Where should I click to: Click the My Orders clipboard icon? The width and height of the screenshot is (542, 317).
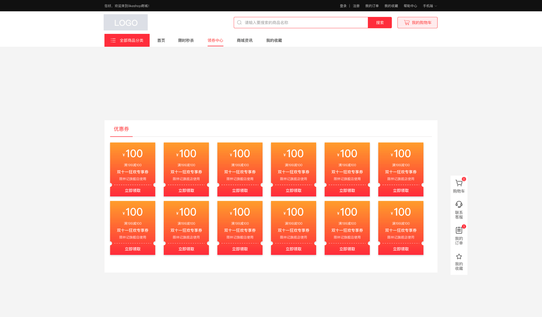[x=459, y=230]
